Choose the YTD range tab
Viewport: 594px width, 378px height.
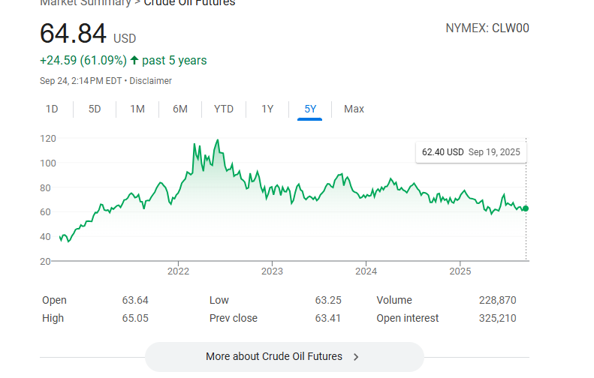224,109
